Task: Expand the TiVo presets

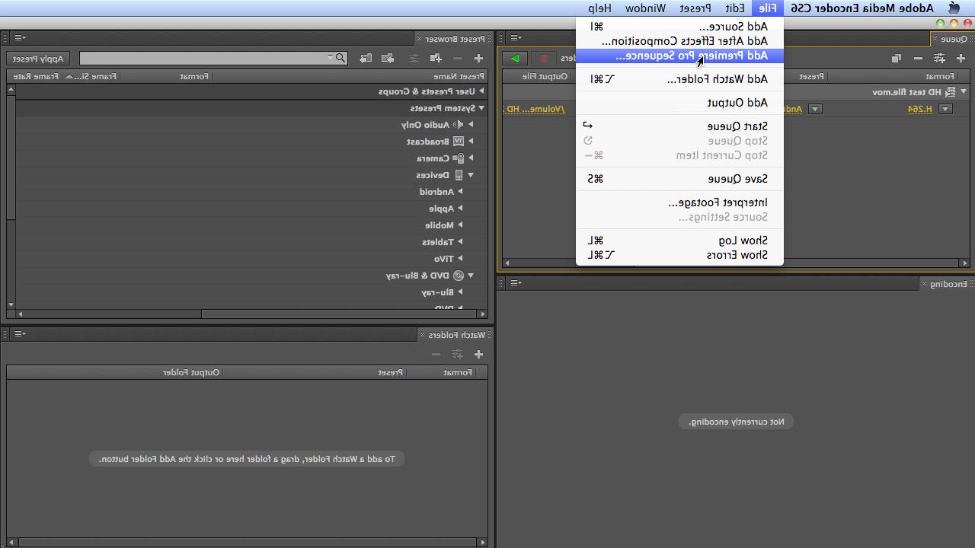Action: (x=460, y=259)
